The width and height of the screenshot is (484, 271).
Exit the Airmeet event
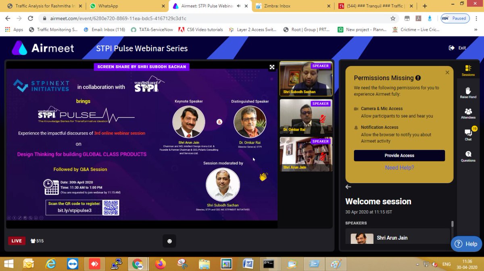pyautogui.click(x=458, y=48)
